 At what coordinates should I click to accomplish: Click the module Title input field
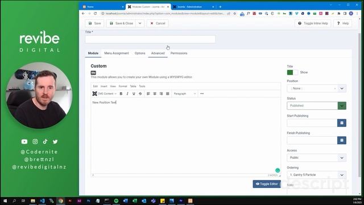(x=150, y=39)
